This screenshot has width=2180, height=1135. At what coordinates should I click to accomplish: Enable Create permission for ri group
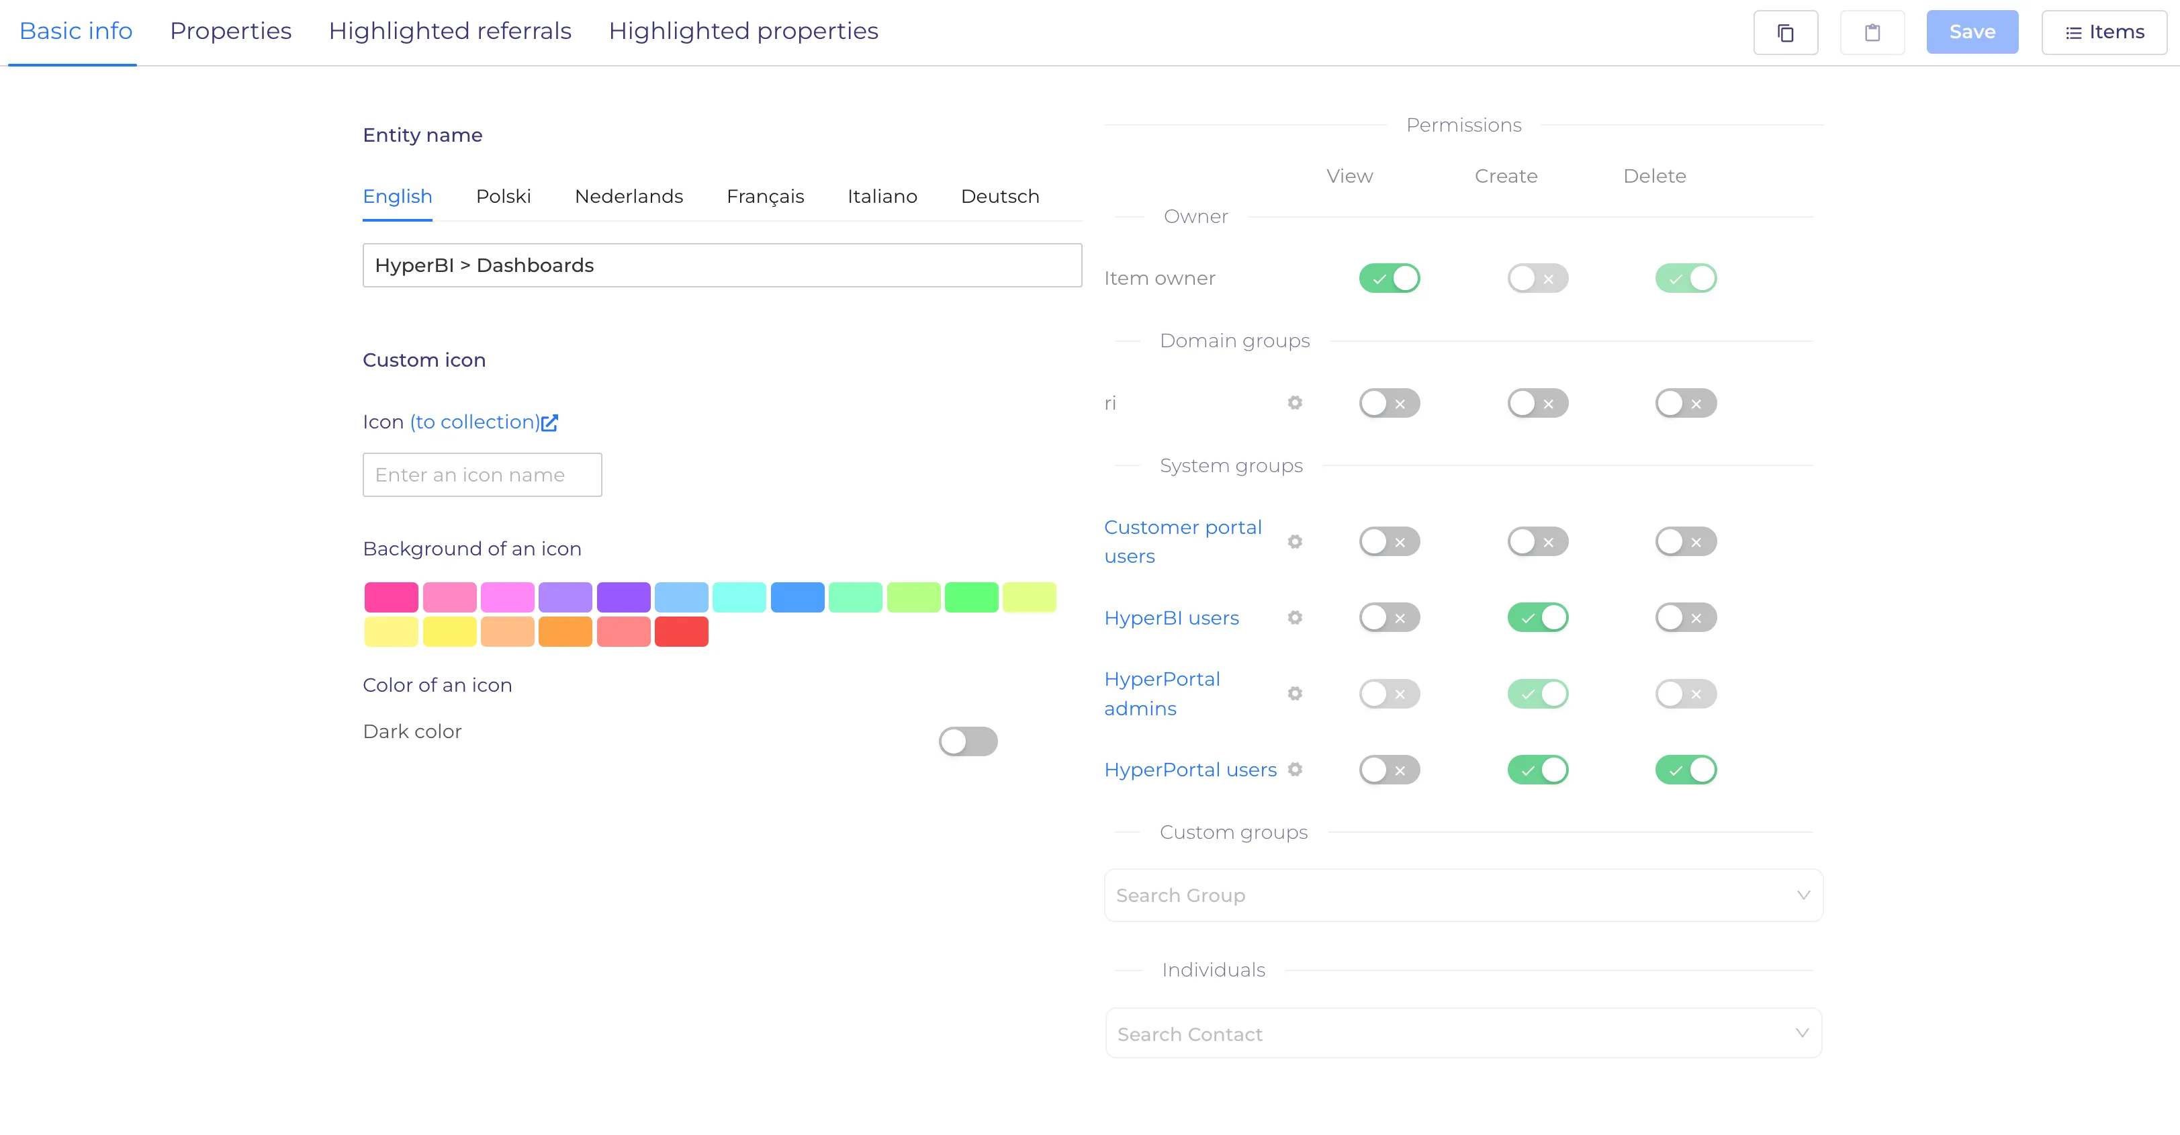coord(1538,404)
